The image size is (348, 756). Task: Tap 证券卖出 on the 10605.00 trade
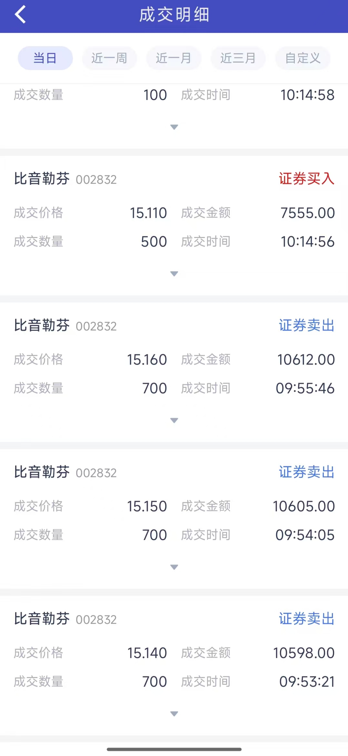click(x=306, y=472)
